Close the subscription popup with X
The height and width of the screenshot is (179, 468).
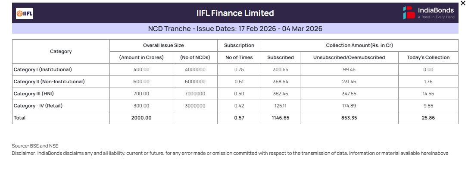point(463,3)
